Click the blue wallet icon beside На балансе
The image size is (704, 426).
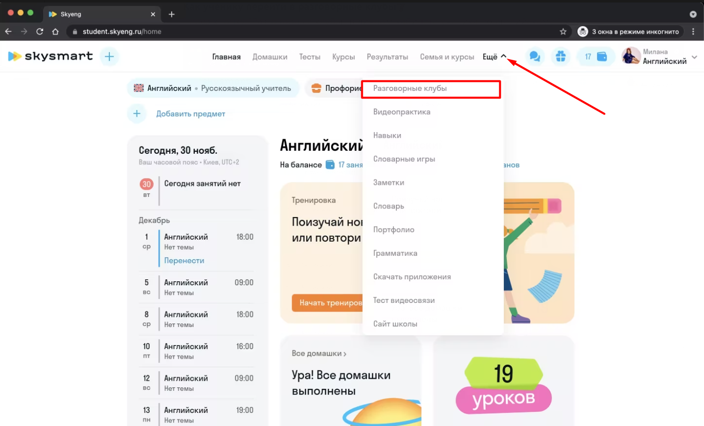[330, 165]
